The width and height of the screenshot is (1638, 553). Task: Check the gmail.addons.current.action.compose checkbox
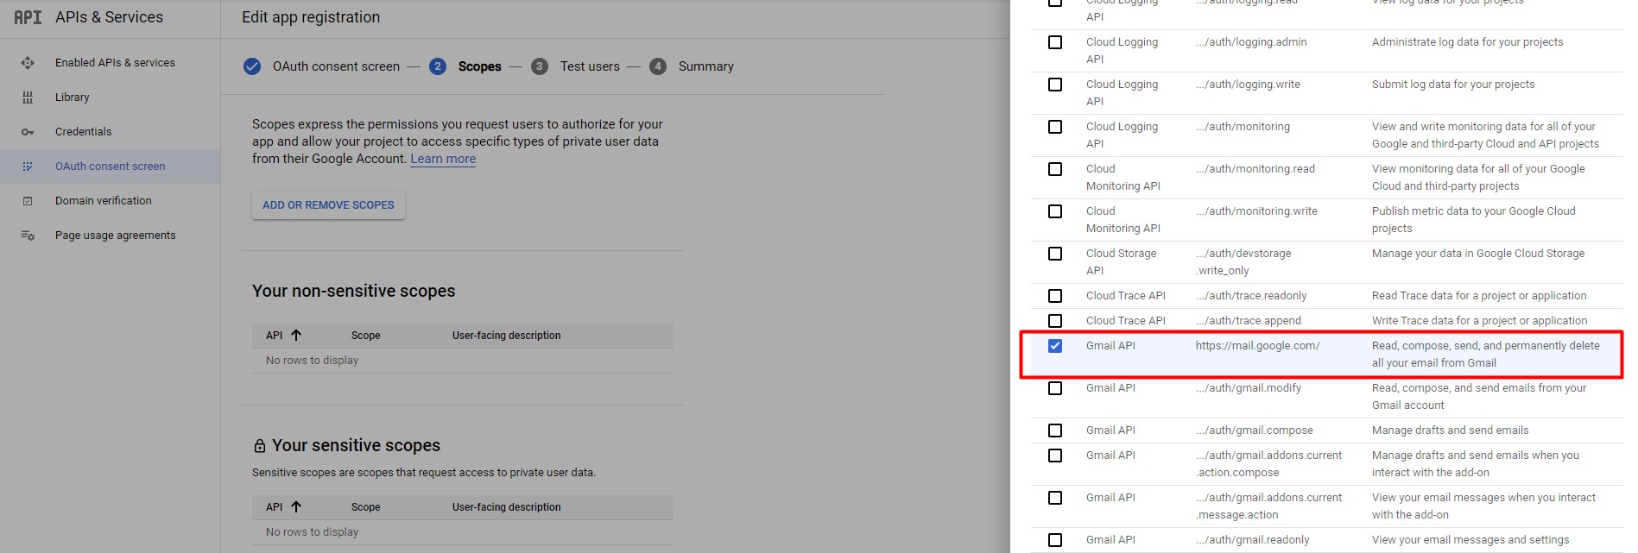coord(1055,456)
